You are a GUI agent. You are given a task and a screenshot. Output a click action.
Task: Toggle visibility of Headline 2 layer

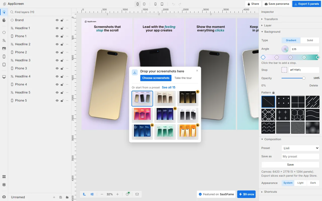57,44
